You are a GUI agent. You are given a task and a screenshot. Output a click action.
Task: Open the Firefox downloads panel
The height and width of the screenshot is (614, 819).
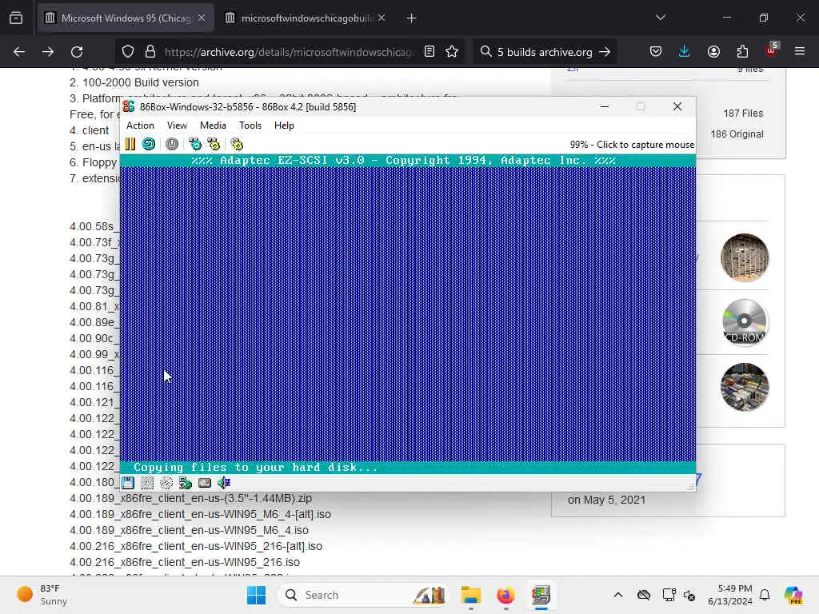tap(685, 52)
